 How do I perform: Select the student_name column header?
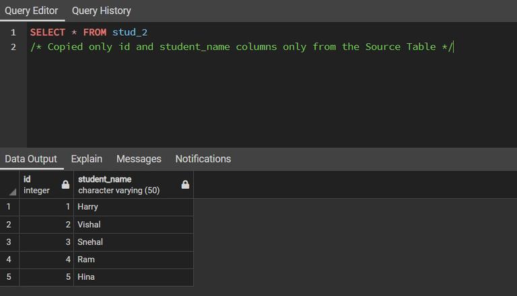tap(121, 185)
